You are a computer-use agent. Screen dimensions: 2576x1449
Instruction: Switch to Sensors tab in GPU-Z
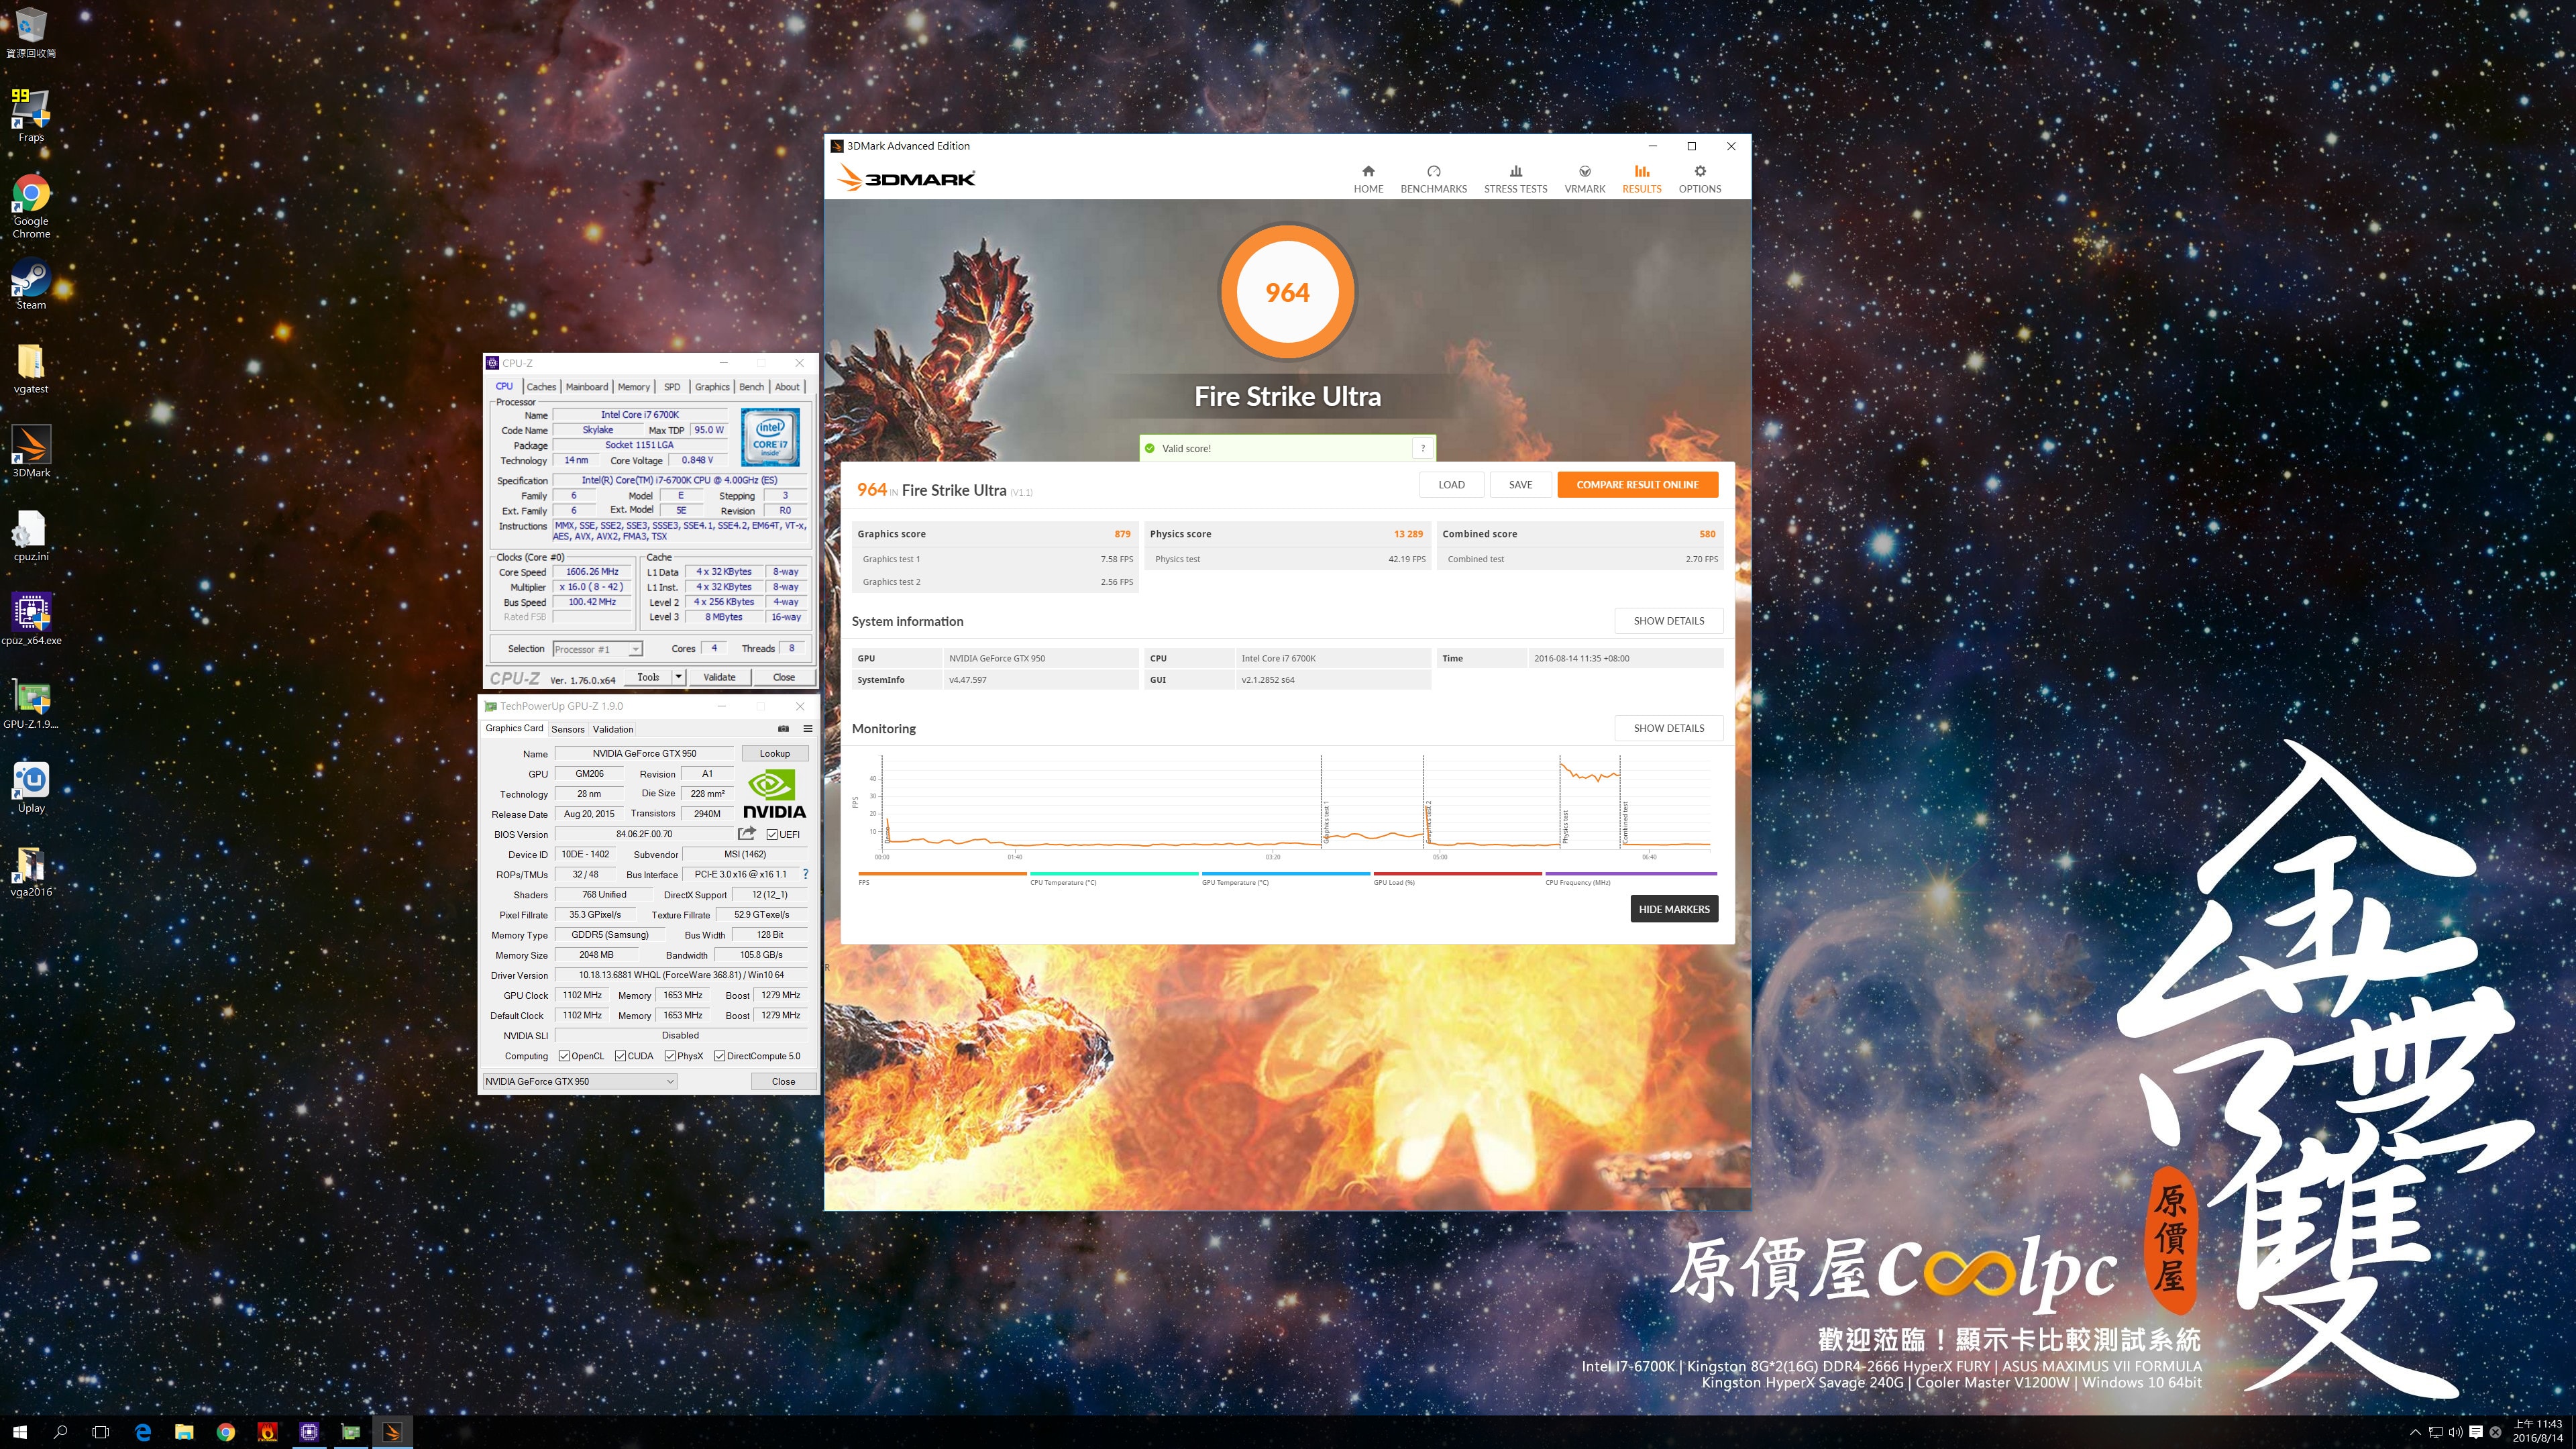567,729
